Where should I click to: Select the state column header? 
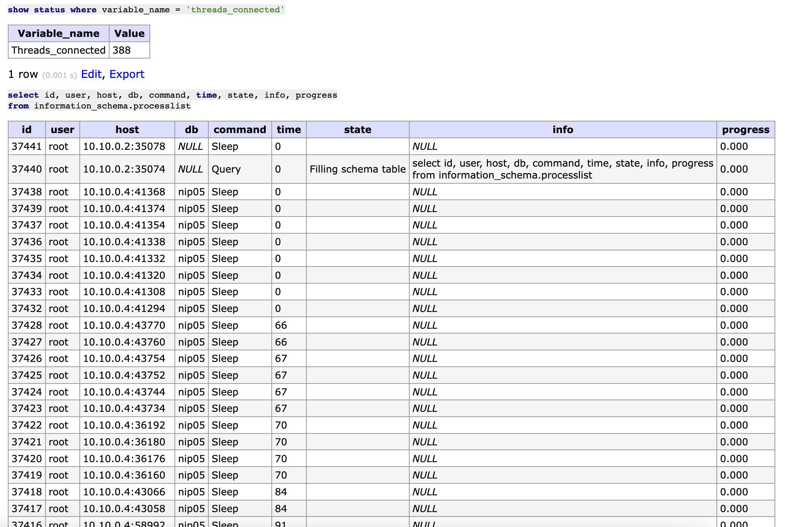(358, 130)
